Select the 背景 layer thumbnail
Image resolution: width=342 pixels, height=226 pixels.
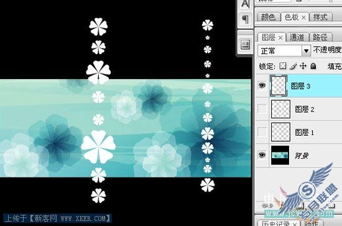point(280,155)
